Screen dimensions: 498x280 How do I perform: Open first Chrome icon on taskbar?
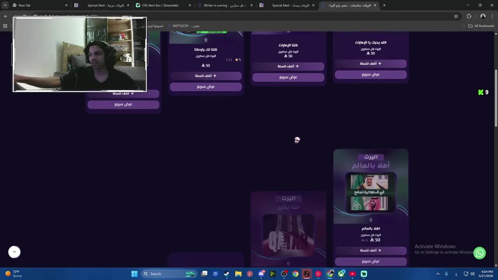click(x=296, y=274)
